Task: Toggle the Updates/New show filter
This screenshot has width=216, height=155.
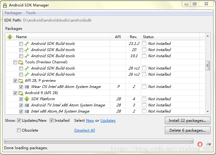Action: 19,121
